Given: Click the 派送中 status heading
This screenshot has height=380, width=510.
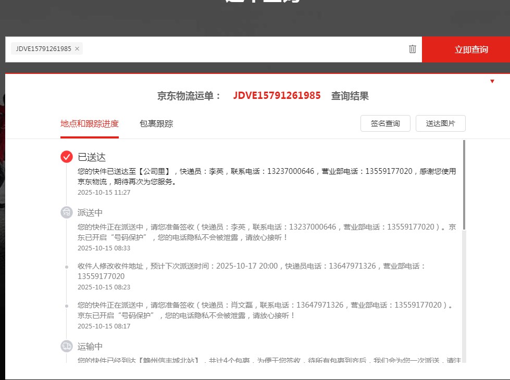Looking at the screenshot, I should 90,212.
